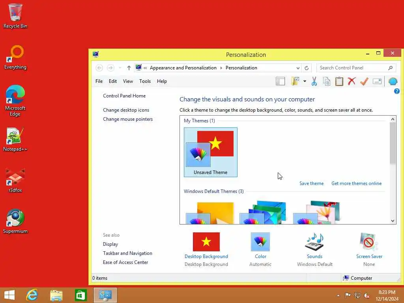This screenshot has width=404, height=303.
Task: Open the View menu
Action: [128, 81]
